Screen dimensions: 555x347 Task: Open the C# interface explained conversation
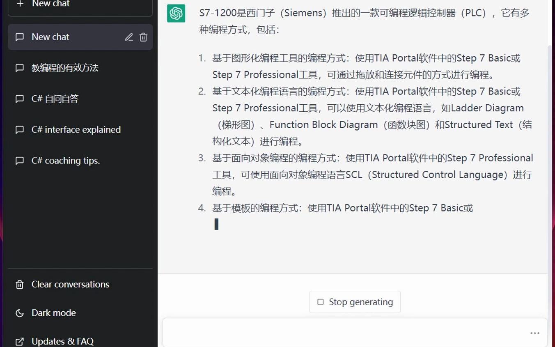[x=80, y=130]
